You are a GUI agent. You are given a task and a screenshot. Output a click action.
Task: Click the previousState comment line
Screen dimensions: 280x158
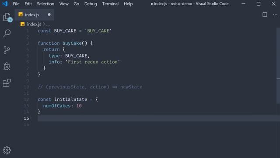click(90, 87)
